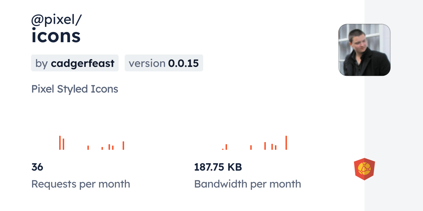Select the shortest bar in requests chart

[x=102, y=148]
